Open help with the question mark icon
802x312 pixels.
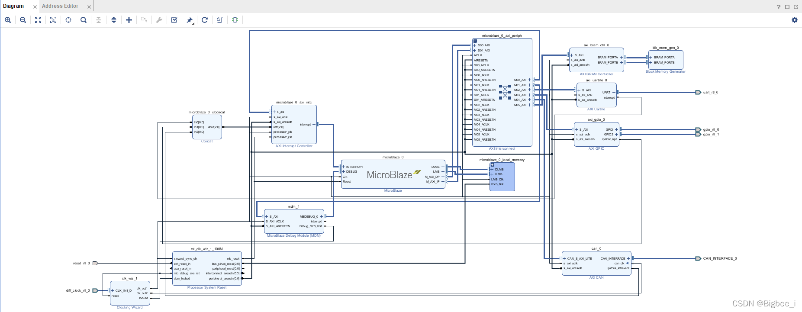779,6
